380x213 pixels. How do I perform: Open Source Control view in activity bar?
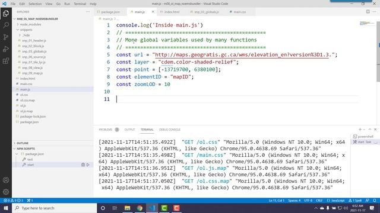6,37
